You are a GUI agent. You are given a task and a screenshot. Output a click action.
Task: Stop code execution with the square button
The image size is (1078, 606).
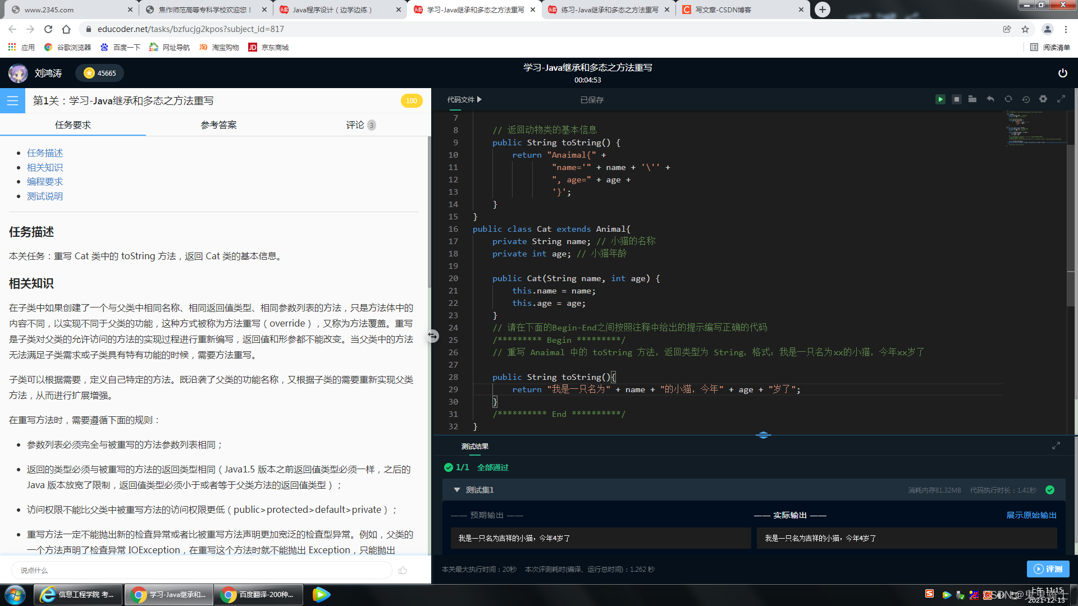(x=956, y=99)
